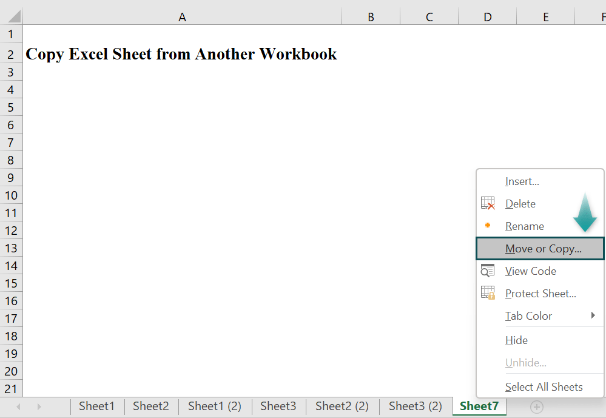The image size is (606, 418).
Task: Click the Delete icon in the context menu
Action: 488,203
